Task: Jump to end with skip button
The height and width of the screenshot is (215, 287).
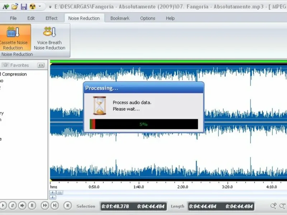Action: point(55,206)
